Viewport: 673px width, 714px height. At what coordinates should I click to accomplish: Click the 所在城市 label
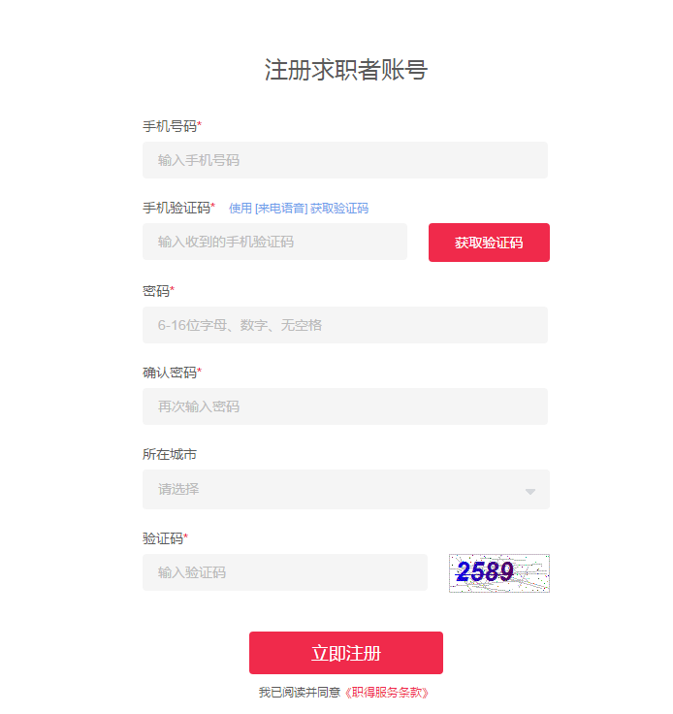170,454
